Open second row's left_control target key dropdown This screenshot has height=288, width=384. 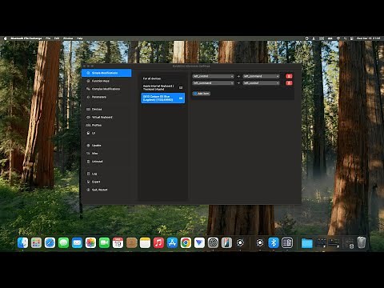point(261,83)
